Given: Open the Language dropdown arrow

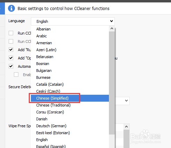Looking at the screenshot, I should point(111,21).
